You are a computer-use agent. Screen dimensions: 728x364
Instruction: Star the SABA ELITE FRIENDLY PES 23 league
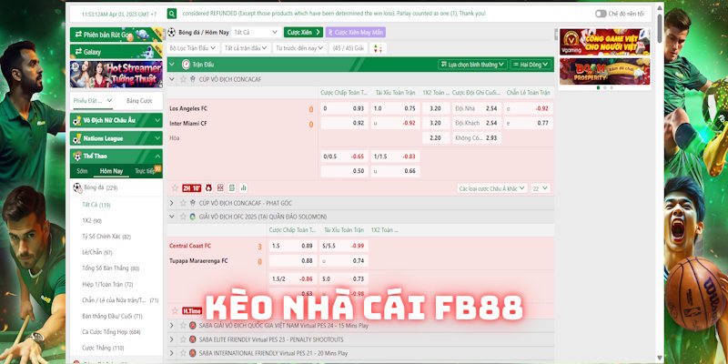(183, 339)
